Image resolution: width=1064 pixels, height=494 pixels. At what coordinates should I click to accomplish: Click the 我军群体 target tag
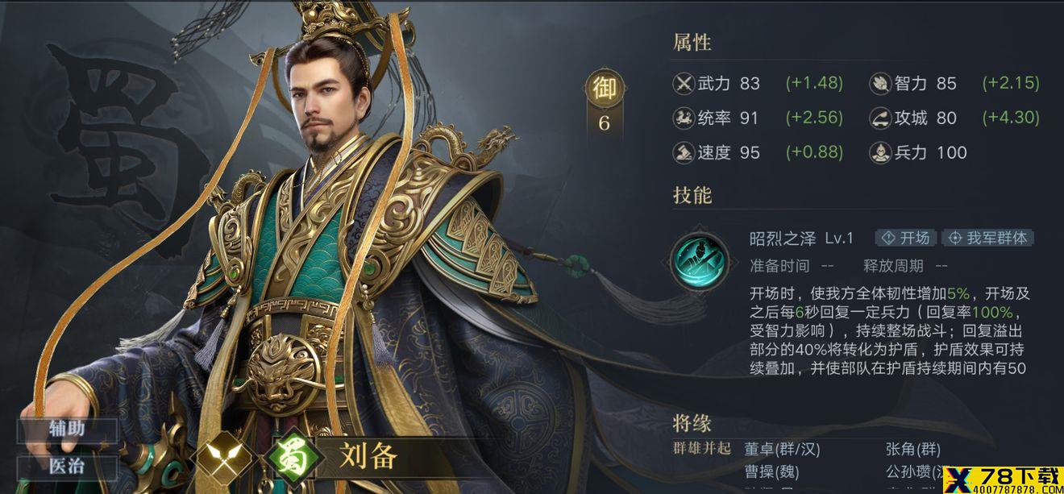pos(988,238)
